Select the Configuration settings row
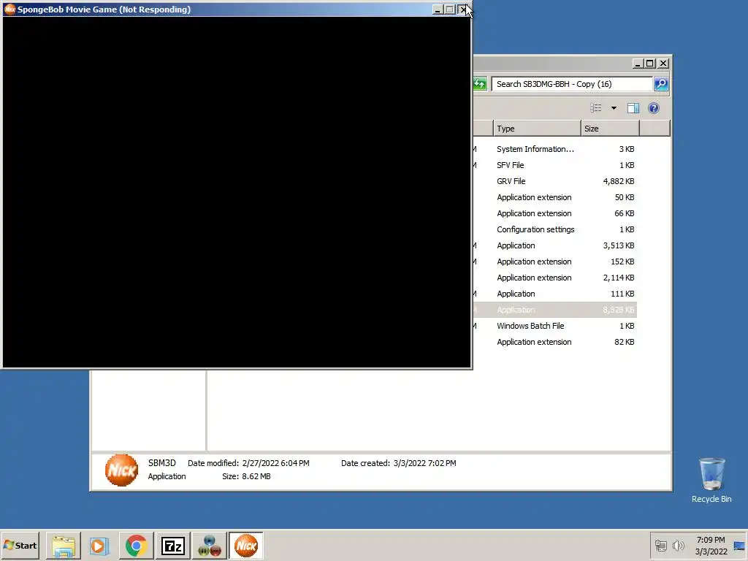The width and height of the screenshot is (748, 561). click(x=555, y=229)
